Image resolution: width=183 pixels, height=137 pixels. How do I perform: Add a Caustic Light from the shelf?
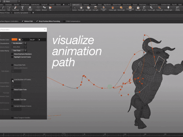[x=151, y=8]
